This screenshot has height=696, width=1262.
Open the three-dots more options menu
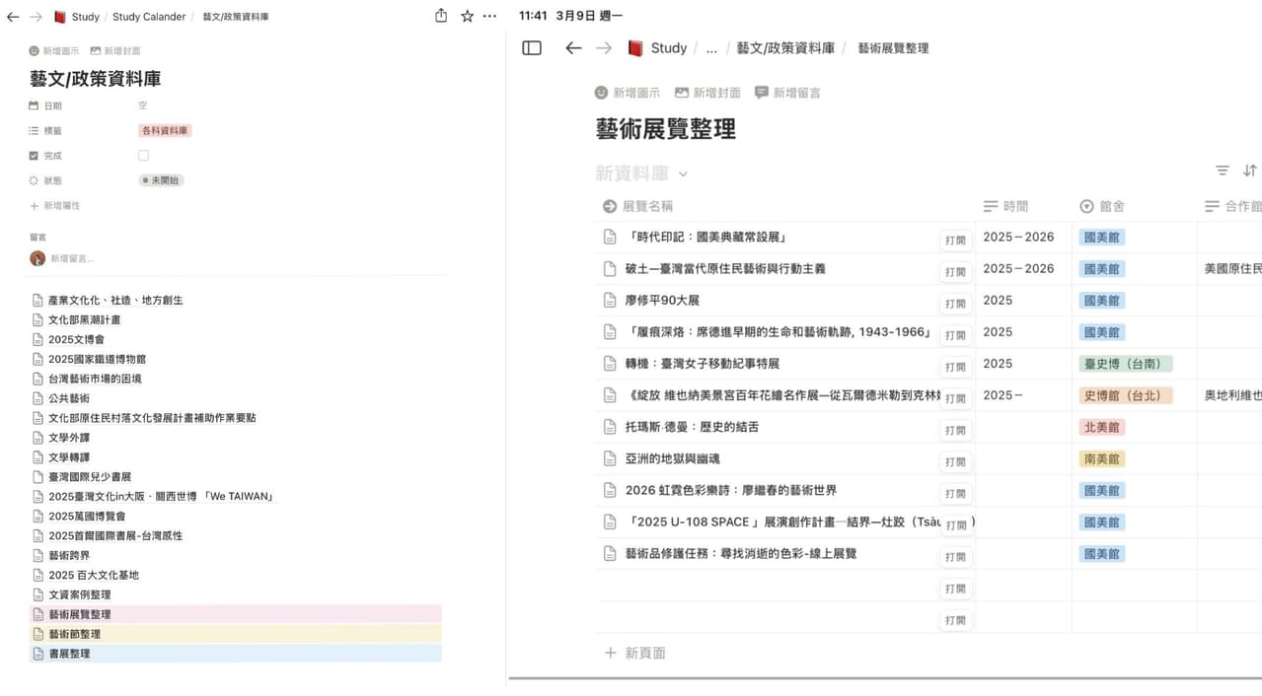[489, 16]
